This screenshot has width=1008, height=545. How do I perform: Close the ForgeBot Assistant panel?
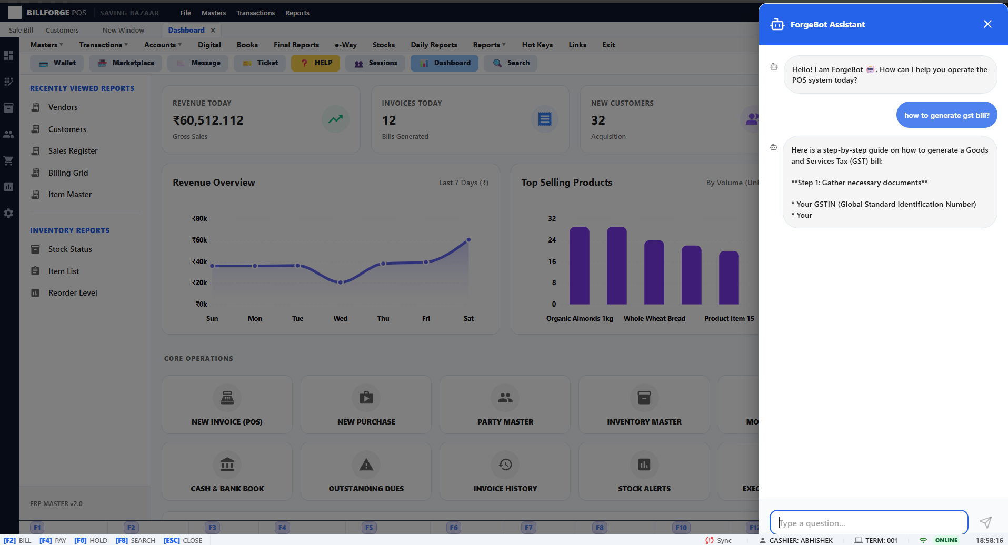point(987,24)
